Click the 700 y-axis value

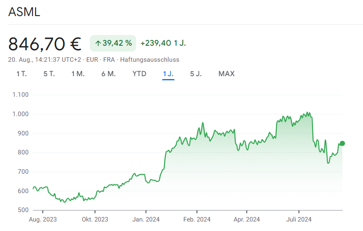23,172
